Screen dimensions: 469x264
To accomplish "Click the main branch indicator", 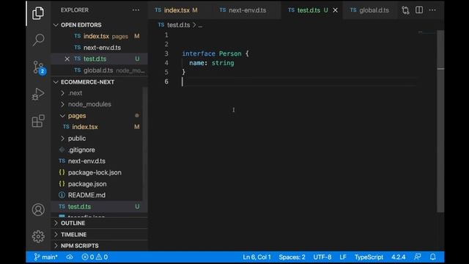I will [x=45, y=257].
